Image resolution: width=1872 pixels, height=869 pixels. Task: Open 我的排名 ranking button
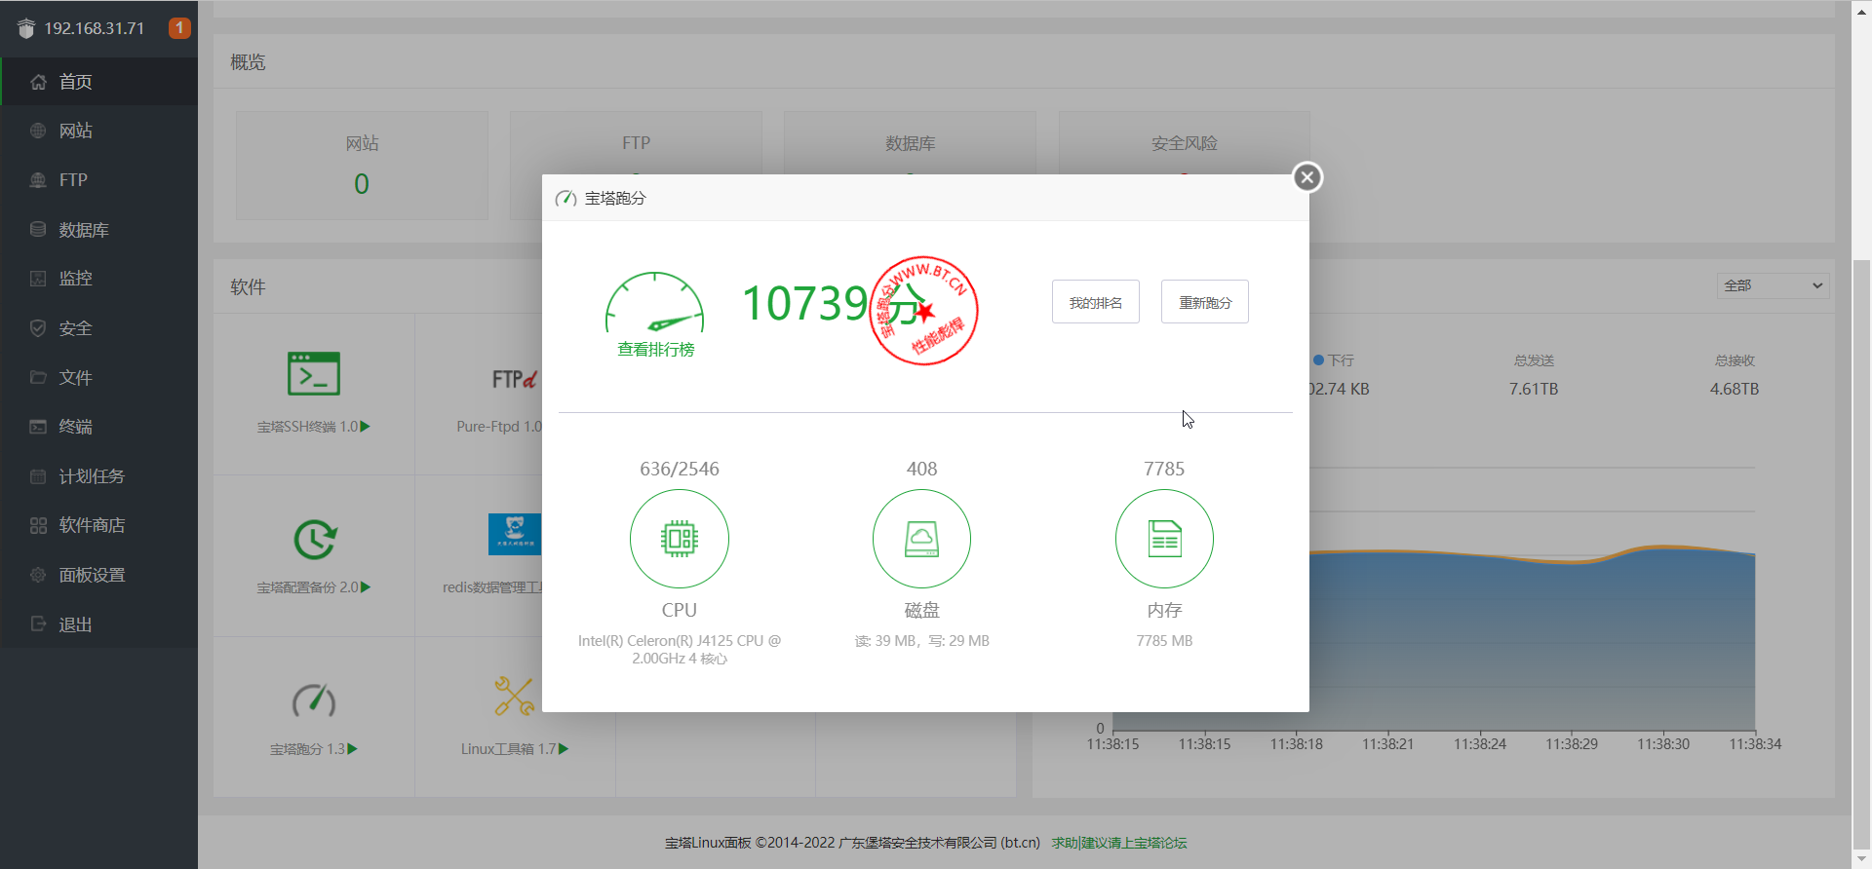point(1096,302)
